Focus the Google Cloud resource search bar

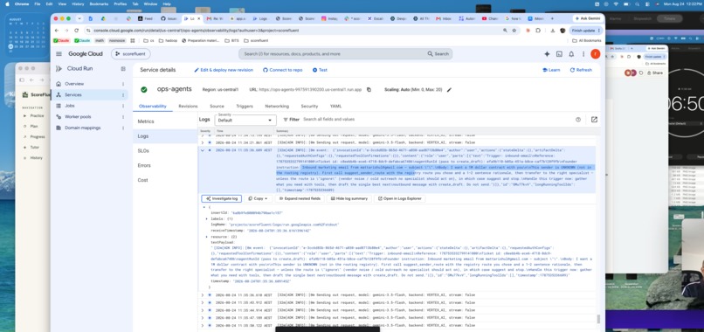pos(345,54)
